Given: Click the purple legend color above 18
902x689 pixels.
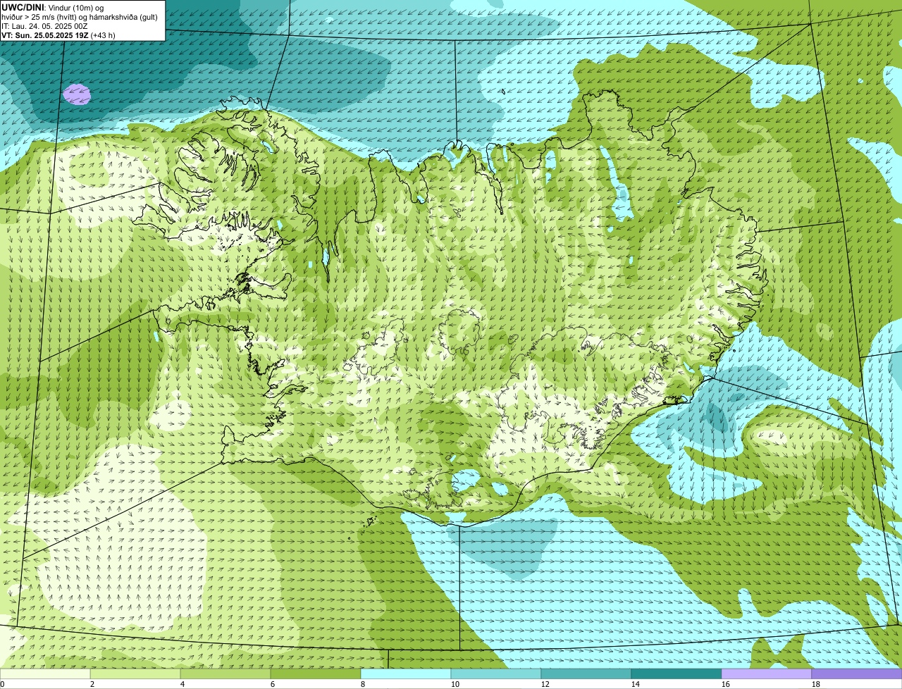Looking at the screenshot, I should click(857, 674).
